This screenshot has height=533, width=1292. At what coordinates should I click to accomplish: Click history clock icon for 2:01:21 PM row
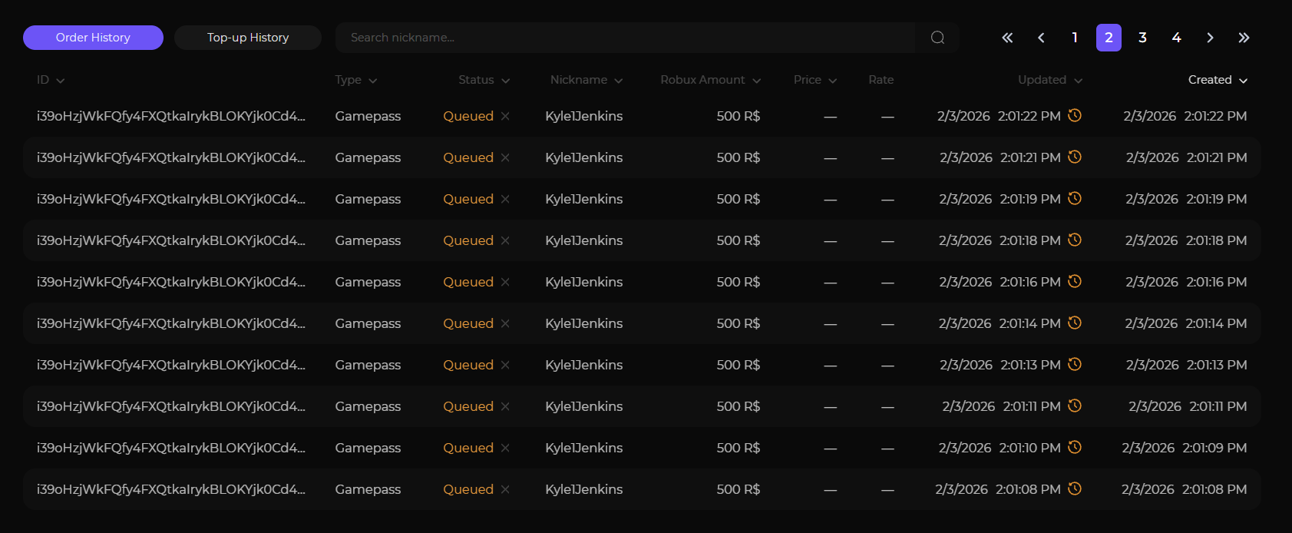(x=1075, y=157)
